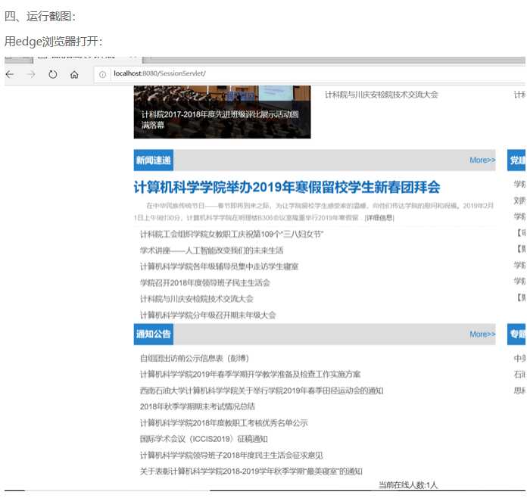
Task: Go to browser home page icon
Action: coord(74,74)
